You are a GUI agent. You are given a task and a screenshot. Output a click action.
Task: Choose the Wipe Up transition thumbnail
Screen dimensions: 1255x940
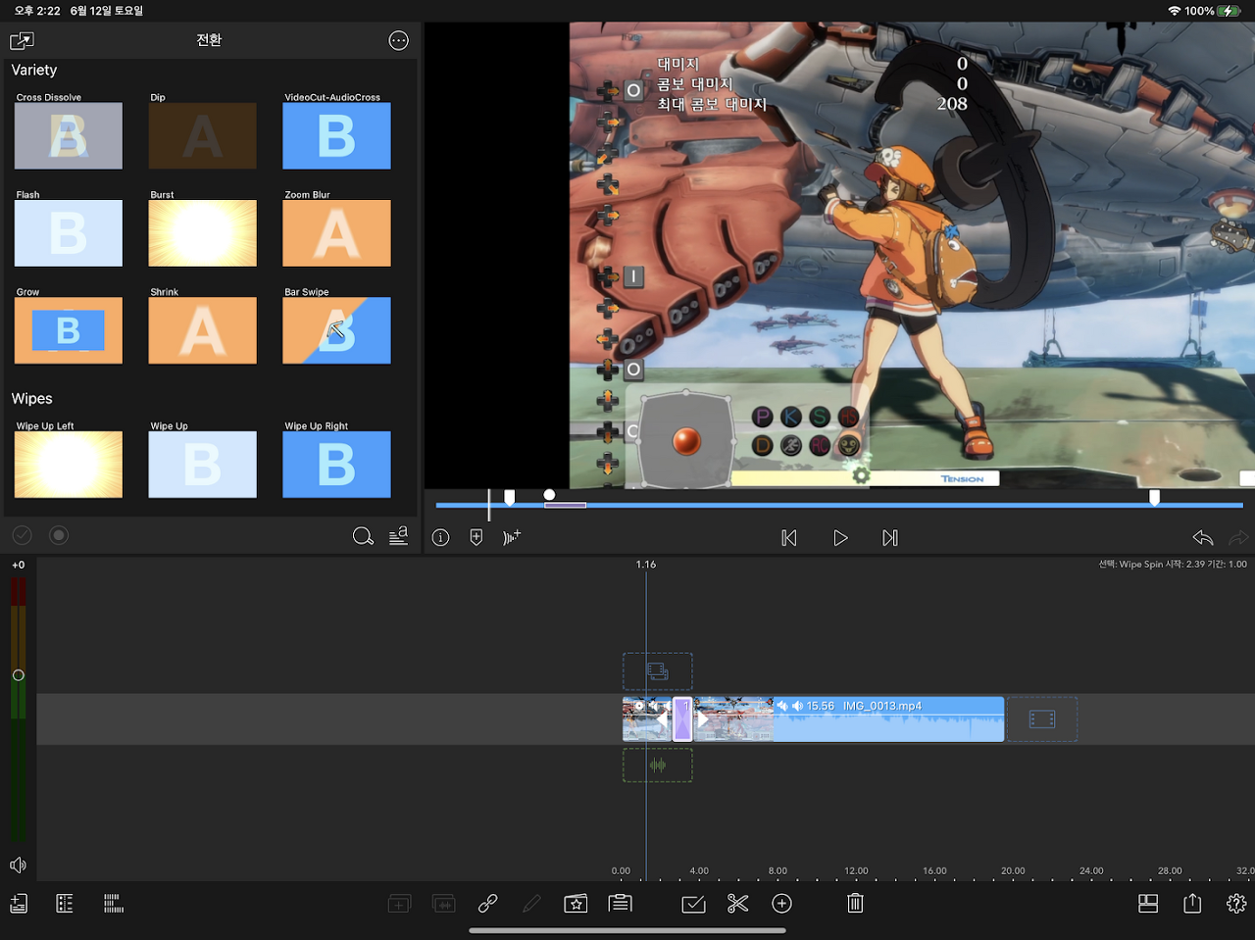pyautogui.click(x=203, y=465)
